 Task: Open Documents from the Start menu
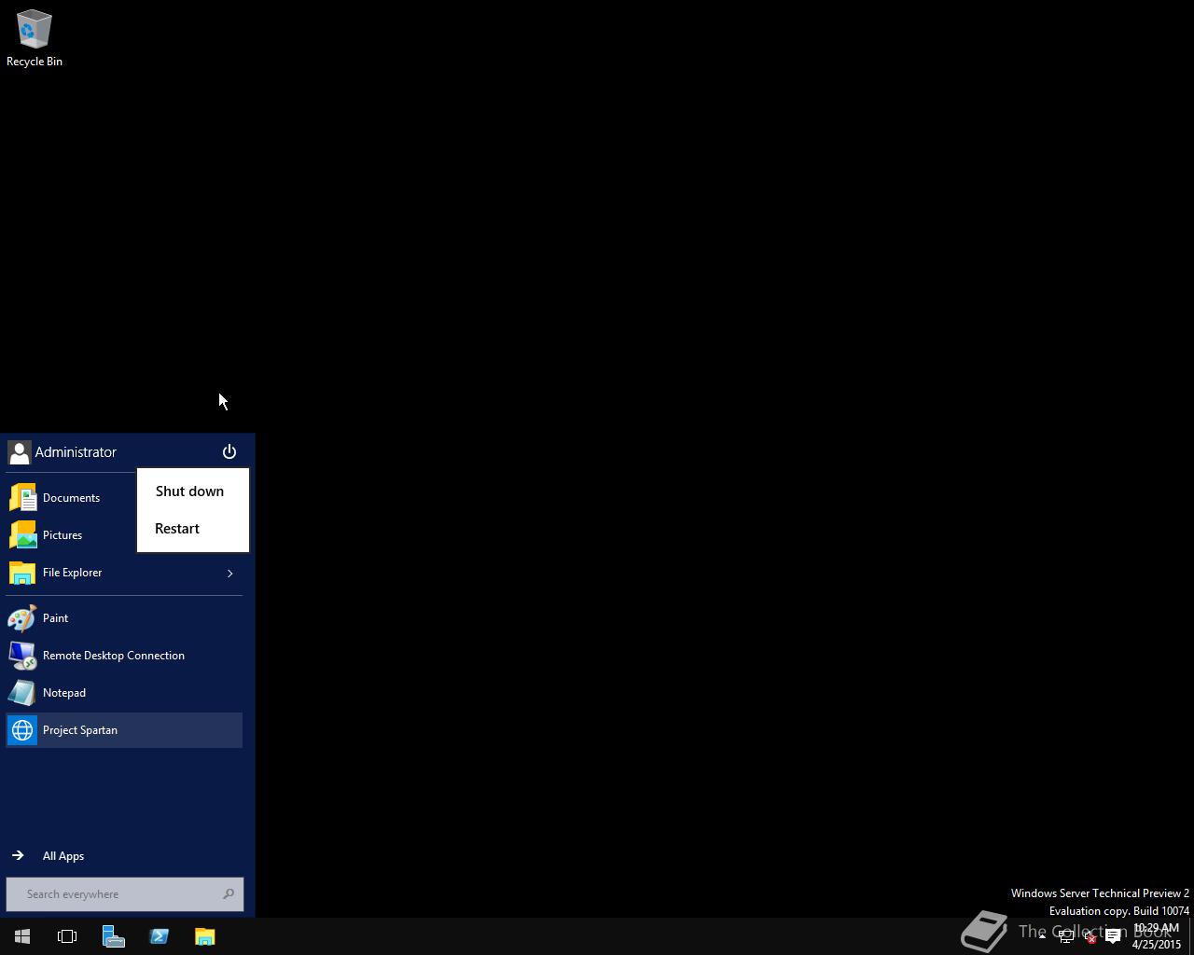pos(71,498)
